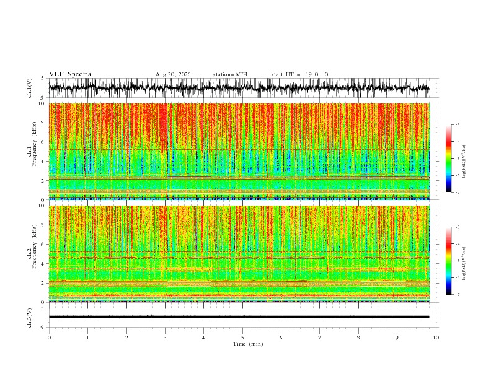Click the lower PSD color scale bar
Screen dimensions: 491x379
[x=448, y=261]
